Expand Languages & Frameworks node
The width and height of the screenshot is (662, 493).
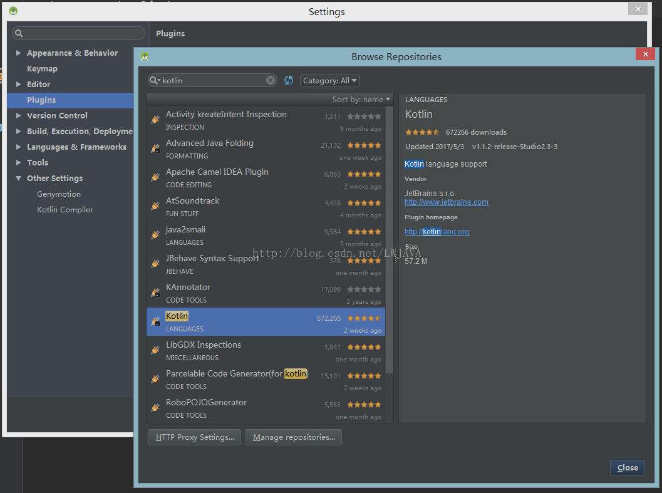tap(19, 147)
